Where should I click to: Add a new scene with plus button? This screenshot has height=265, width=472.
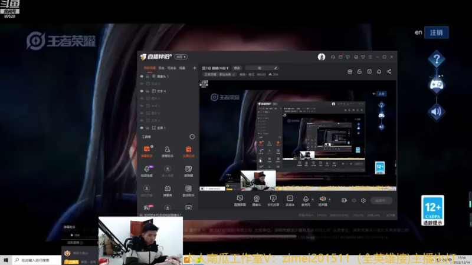point(195,68)
